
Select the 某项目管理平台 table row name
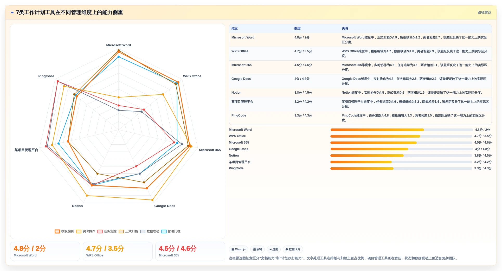pyautogui.click(x=242, y=102)
